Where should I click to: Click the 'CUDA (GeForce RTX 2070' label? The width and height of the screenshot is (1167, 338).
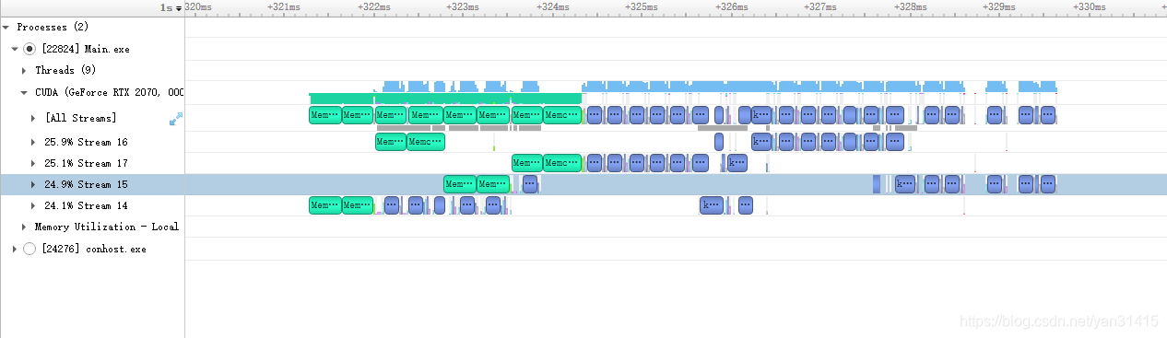coord(110,92)
